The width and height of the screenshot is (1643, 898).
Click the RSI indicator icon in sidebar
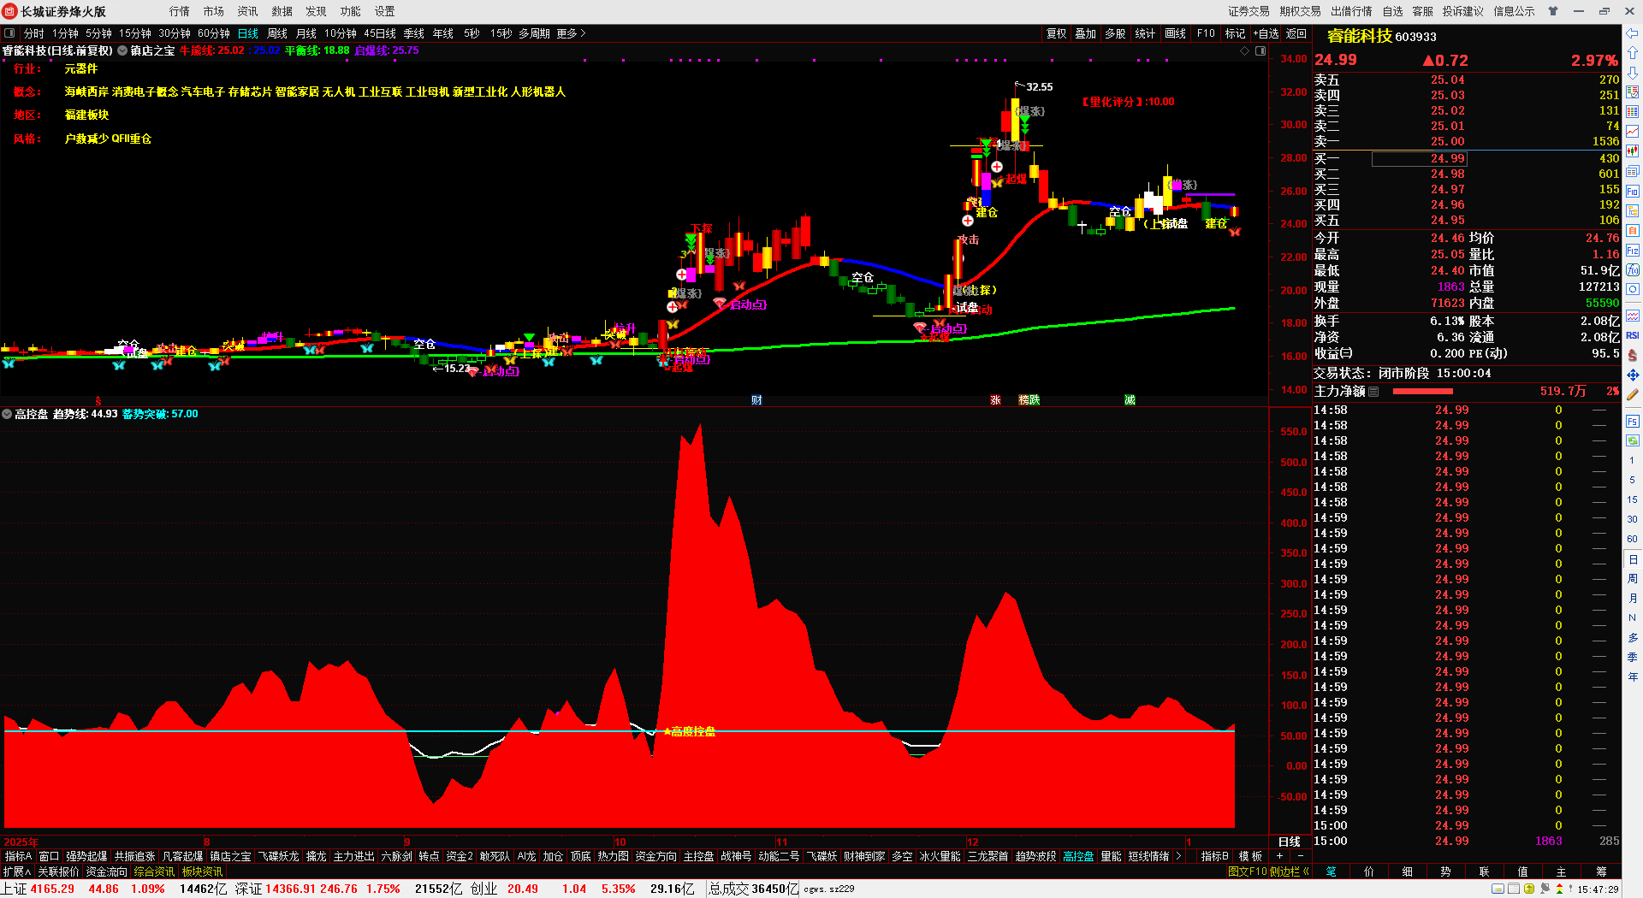(x=1633, y=335)
